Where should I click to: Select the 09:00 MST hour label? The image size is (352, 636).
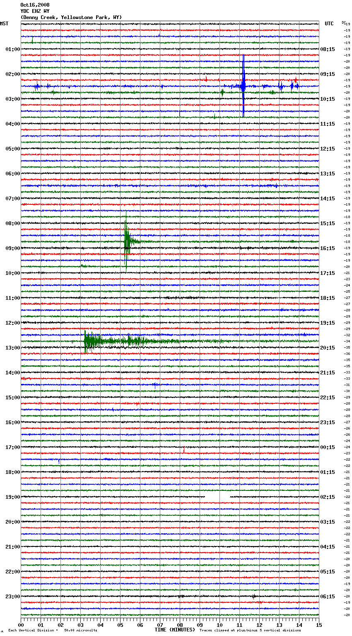(x=13, y=248)
